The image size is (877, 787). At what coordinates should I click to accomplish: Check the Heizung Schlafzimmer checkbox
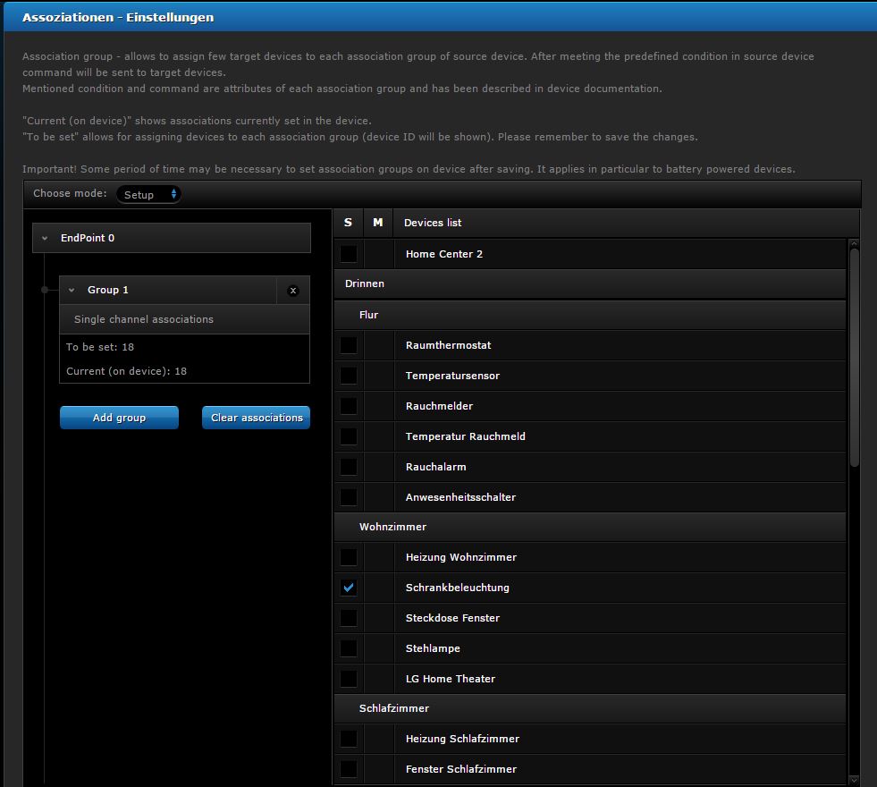point(348,739)
